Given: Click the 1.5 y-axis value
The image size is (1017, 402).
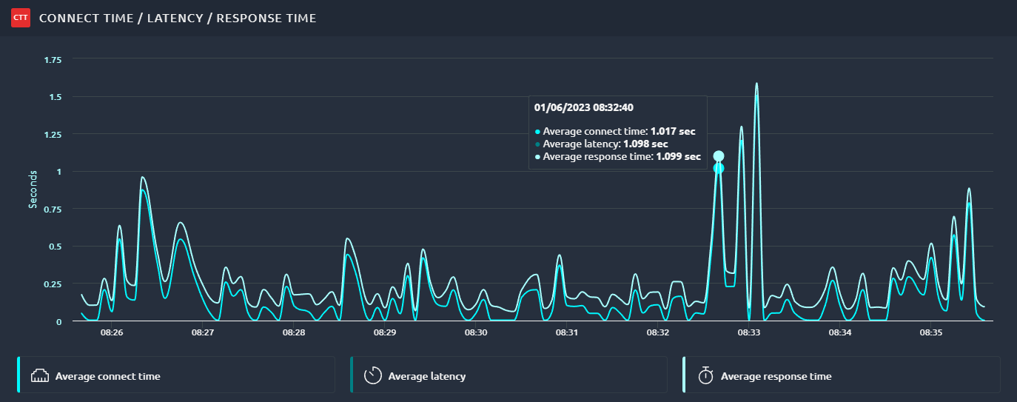Looking at the screenshot, I should [56, 97].
